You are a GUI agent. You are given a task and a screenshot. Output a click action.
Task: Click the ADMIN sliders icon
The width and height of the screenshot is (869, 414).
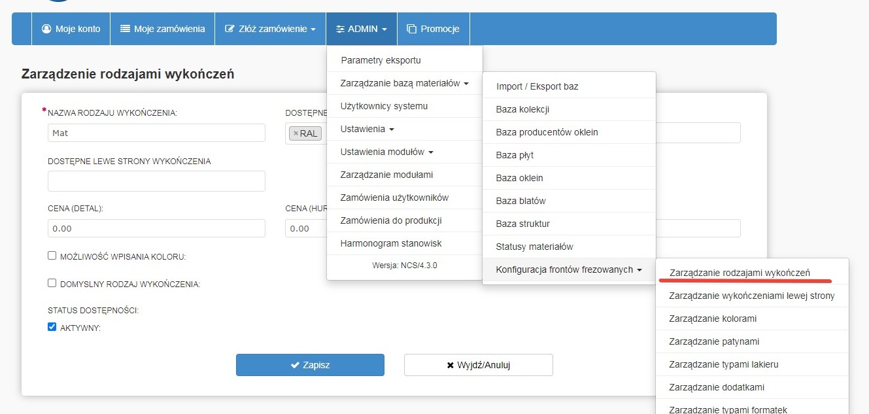(x=340, y=29)
